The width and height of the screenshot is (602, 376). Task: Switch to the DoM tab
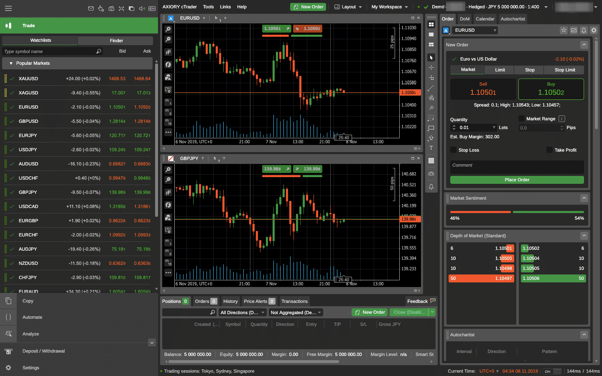point(465,19)
